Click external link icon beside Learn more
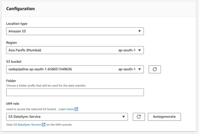The height and width of the screenshot is (134, 199). click(x=76, y=109)
